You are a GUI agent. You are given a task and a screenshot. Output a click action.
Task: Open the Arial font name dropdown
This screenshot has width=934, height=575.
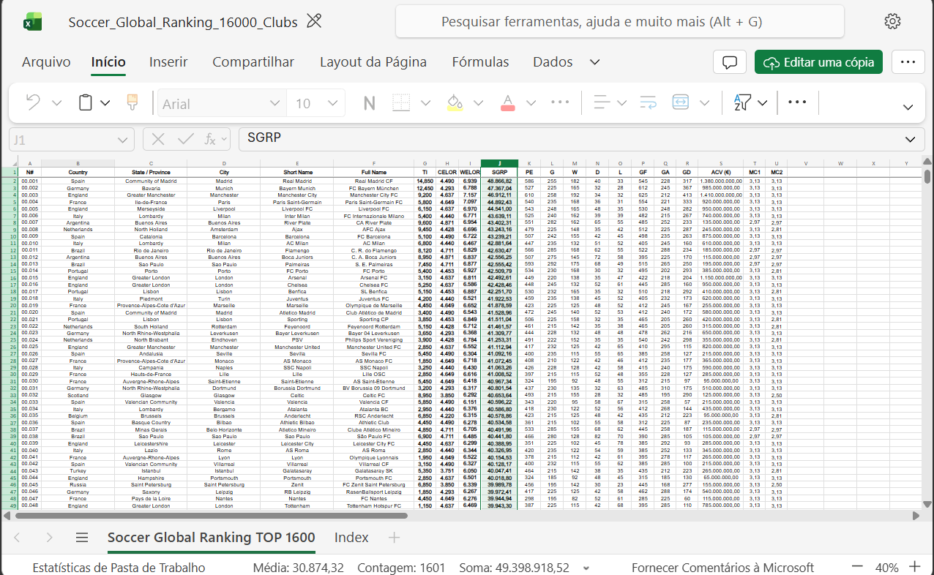[274, 103]
